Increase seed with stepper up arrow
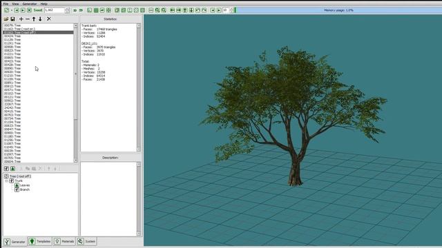The image size is (442, 248). tap(67, 9)
